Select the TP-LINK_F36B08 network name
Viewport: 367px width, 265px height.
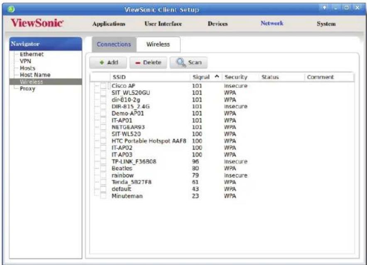click(134, 161)
